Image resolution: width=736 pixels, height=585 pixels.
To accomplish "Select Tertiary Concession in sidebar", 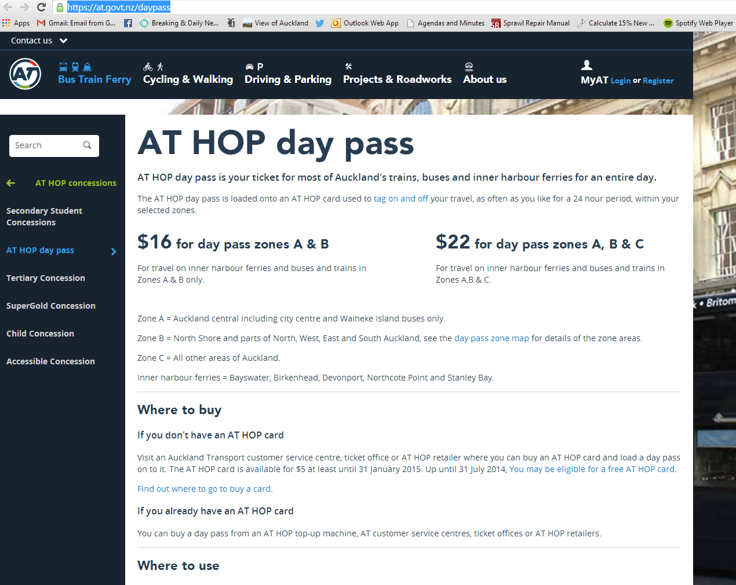I will [46, 278].
